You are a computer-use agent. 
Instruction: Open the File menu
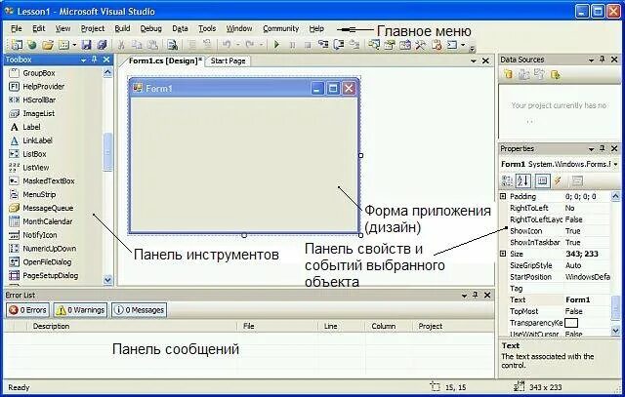tap(17, 28)
